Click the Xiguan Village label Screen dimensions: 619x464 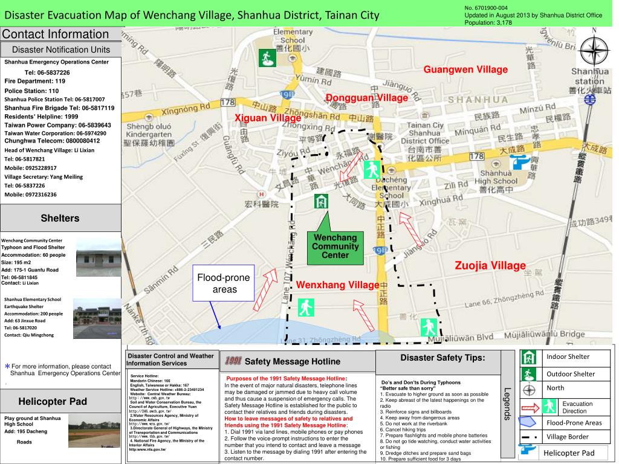268,118
